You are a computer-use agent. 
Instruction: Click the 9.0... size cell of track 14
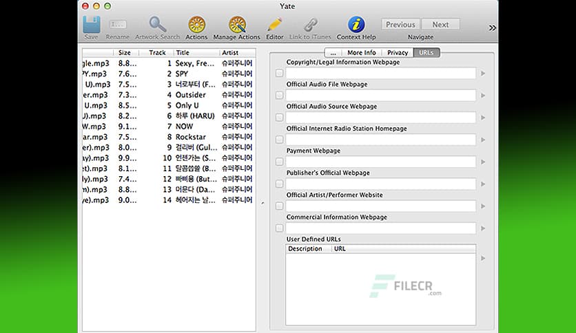tap(127, 200)
